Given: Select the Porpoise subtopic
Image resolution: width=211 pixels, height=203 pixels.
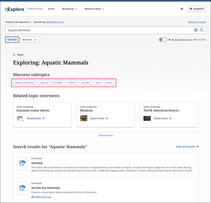Looking at the screenshot, I should click(x=72, y=83).
